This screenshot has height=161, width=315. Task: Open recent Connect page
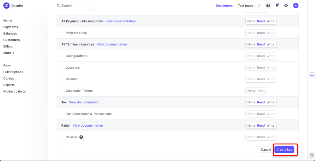(10, 79)
